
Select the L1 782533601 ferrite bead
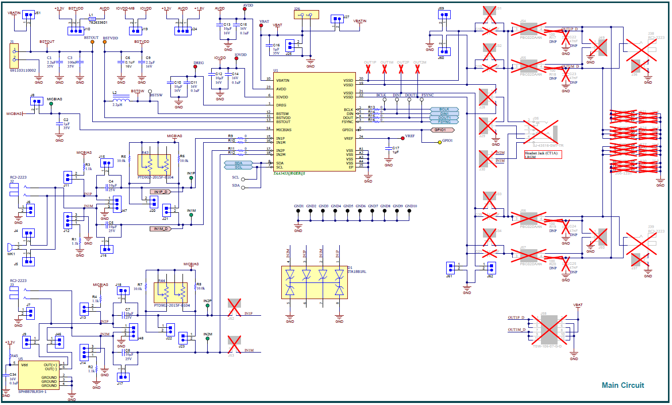(x=92, y=18)
